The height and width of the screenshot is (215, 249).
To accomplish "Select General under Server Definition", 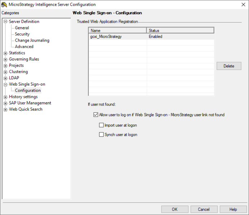I will [22, 28].
